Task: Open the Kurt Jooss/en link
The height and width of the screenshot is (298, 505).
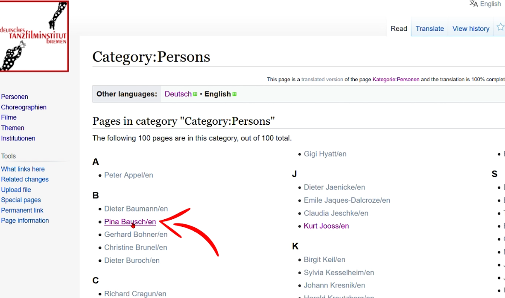Action: pos(326,226)
